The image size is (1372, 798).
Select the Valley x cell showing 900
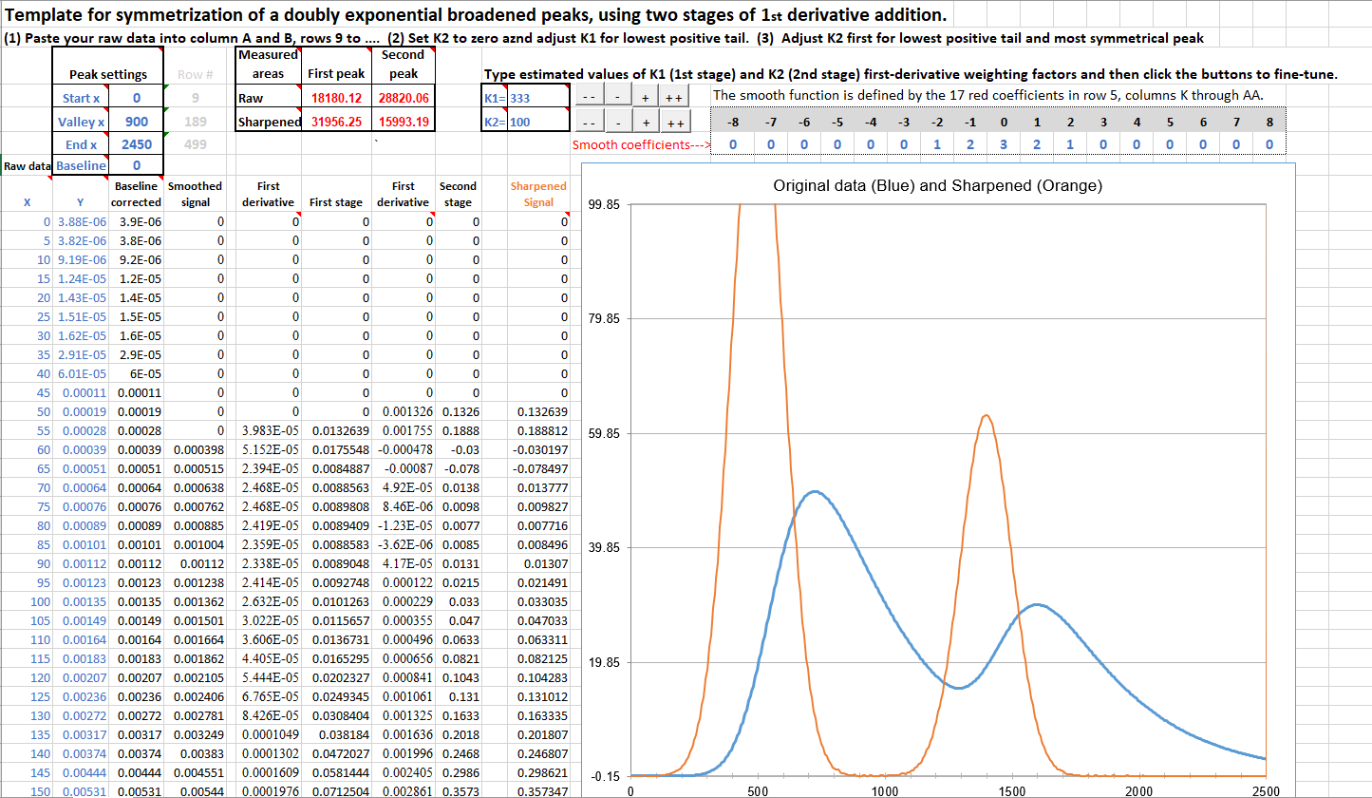point(136,122)
